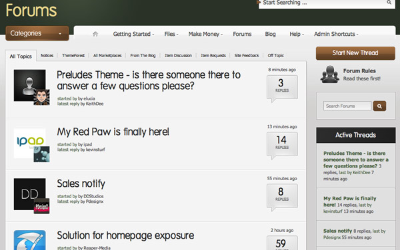Open the Help dropdown menu
The height and width of the screenshot is (250, 400).
pos(297,34)
